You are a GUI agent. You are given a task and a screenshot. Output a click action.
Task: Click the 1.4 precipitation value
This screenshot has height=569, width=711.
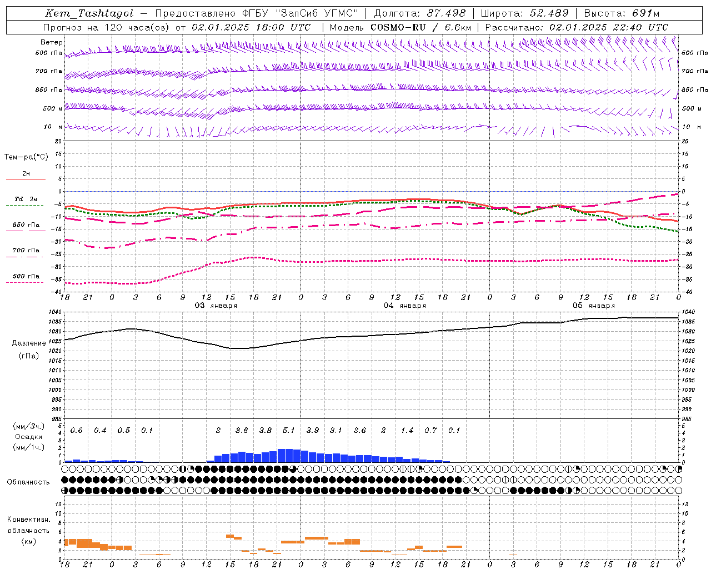(x=407, y=430)
